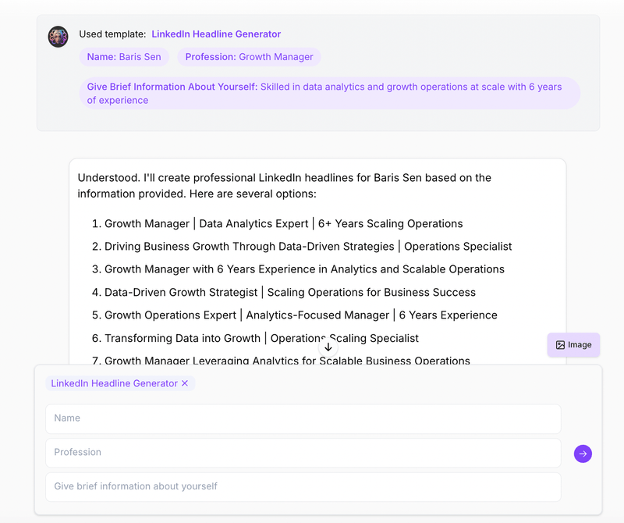Click the assistant avatar icon
This screenshot has height=523, width=624.
point(58,37)
